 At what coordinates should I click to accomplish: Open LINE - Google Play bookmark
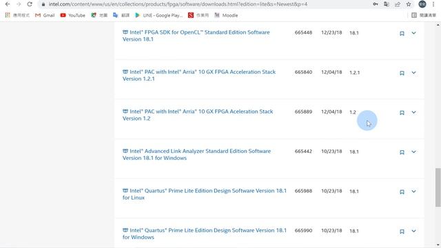(159, 15)
